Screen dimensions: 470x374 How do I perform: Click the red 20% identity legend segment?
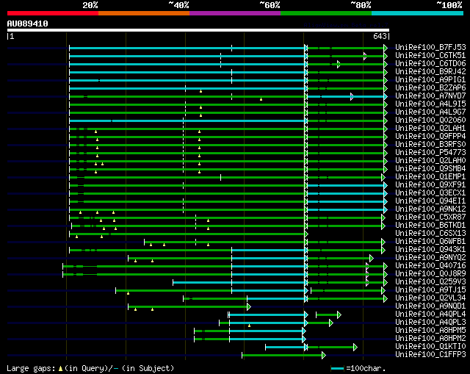(x=53, y=13)
